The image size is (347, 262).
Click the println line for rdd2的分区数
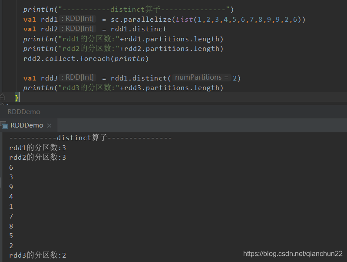tap(123, 49)
